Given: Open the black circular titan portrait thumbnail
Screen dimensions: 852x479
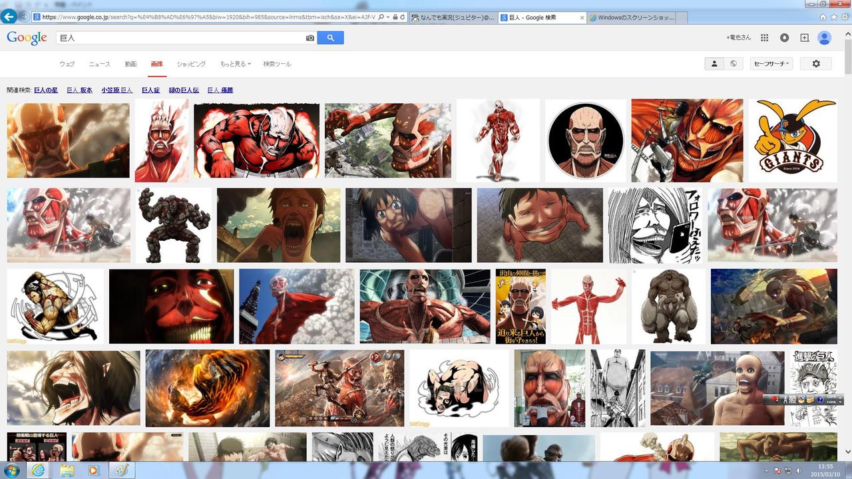Looking at the screenshot, I should coord(586,140).
